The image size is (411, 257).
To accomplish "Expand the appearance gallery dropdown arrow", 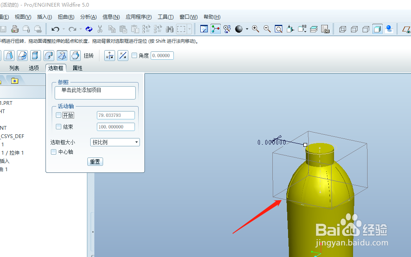I will point(247,29).
